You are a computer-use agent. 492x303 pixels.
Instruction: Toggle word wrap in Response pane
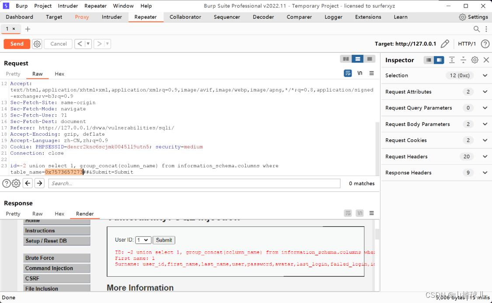click(348, 213)
